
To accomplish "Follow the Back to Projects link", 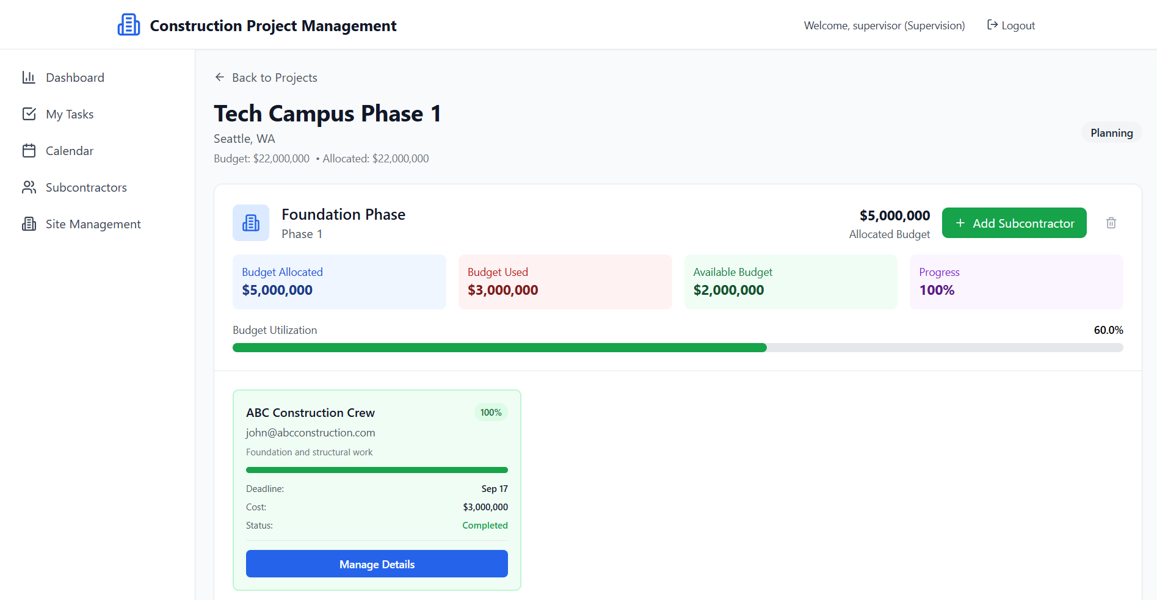I will tap(274, 78).
